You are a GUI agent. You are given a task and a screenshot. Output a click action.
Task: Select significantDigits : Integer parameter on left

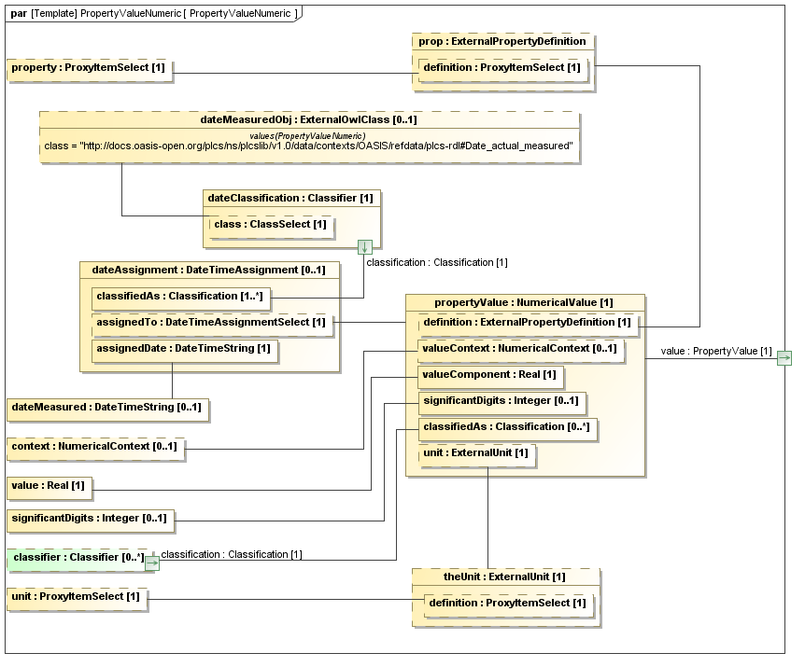(x=89, y=518)
